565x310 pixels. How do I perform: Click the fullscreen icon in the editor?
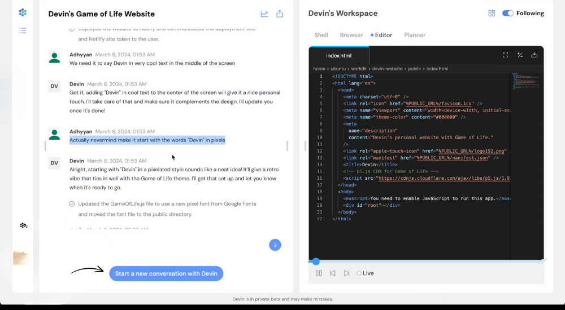[506, 55]
